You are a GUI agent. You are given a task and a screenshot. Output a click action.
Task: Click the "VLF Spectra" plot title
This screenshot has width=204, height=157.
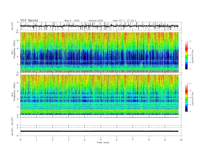click(x=29, y=20)
